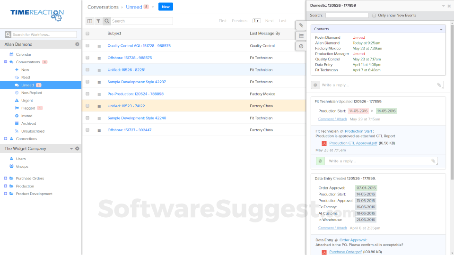
Task: Focus the Search for Workflows field
Action: tap(44, 34)
